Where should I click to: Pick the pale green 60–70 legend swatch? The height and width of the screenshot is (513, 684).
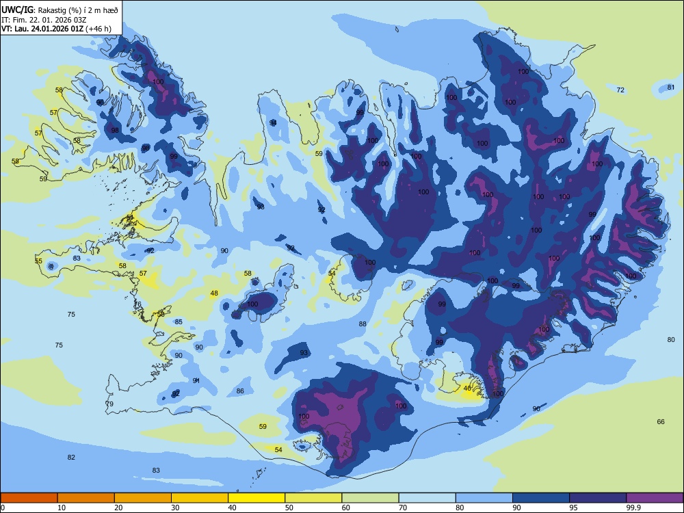click(370, 498)
